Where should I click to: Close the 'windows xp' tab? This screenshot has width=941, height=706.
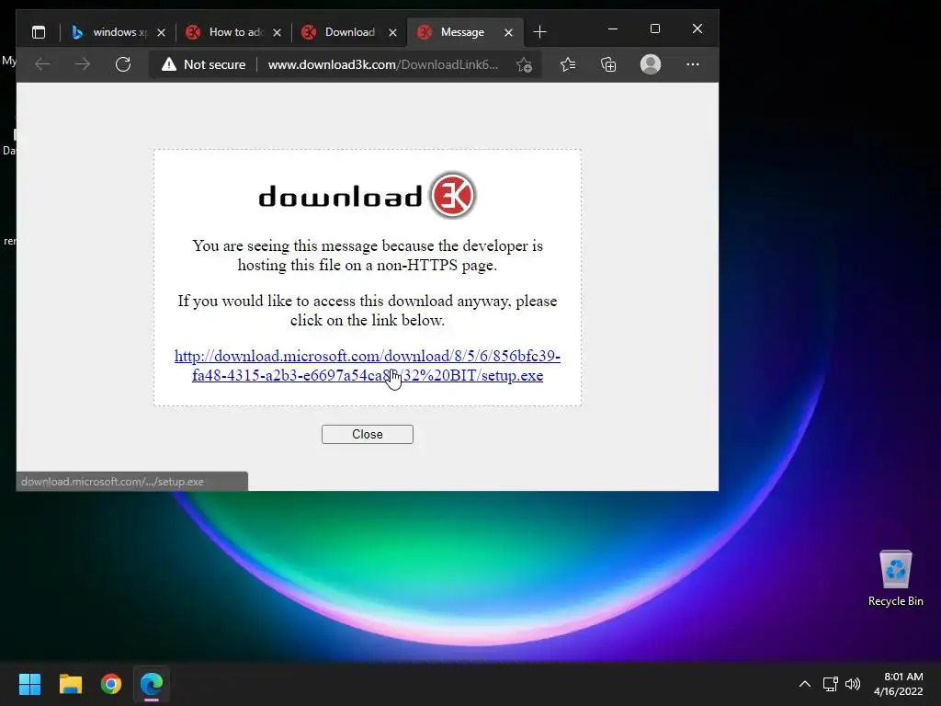(161, 32)
